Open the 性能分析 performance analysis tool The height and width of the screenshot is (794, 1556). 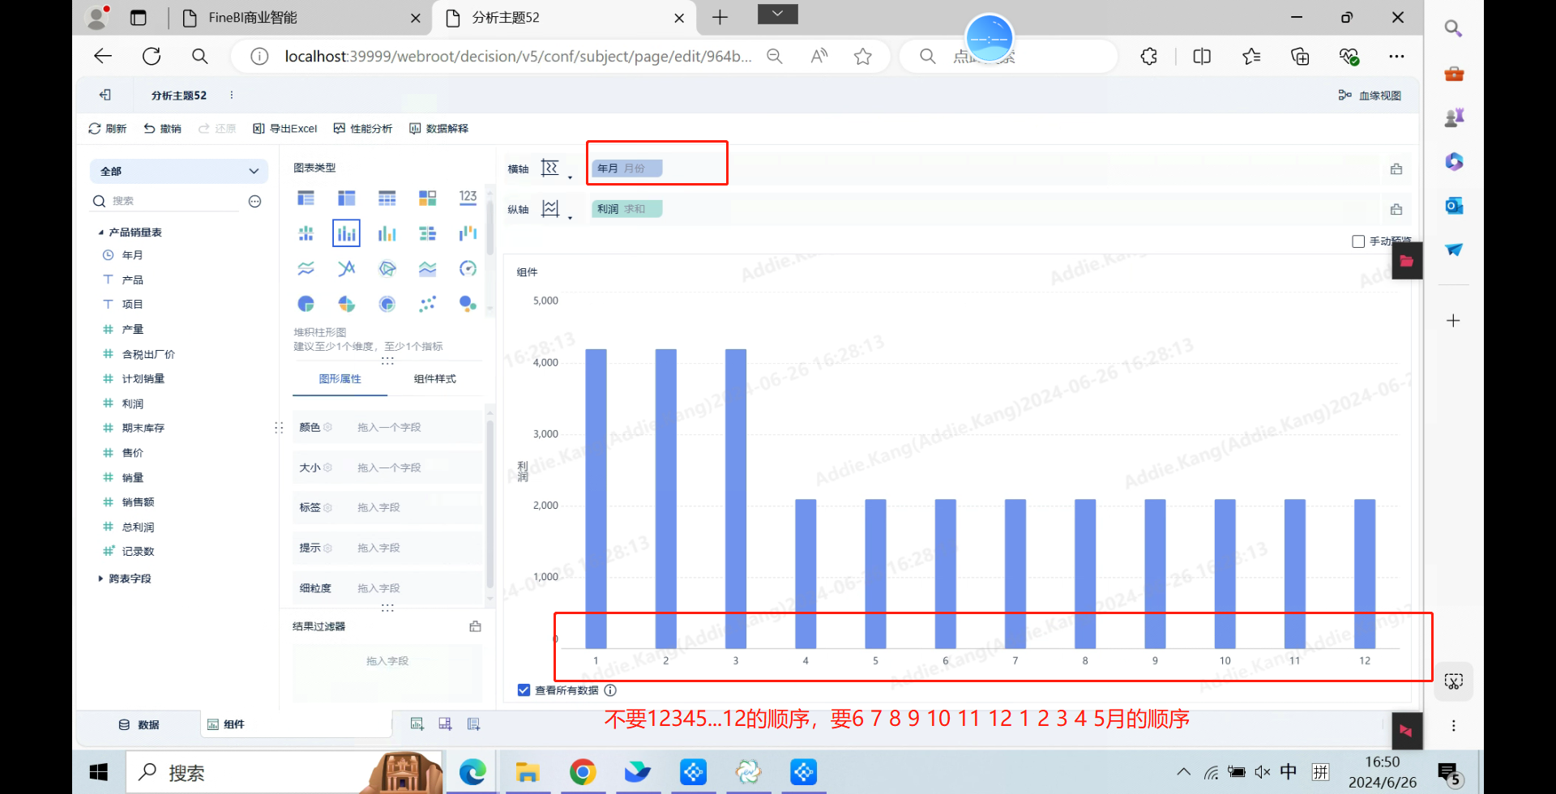363,129
